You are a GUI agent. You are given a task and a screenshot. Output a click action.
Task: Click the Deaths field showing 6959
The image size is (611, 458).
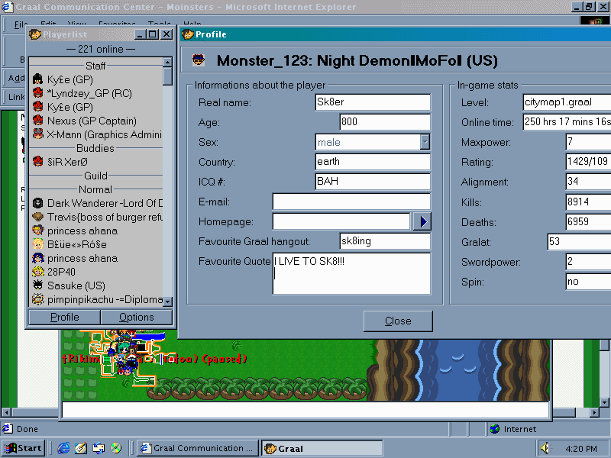tap(588, 221)
